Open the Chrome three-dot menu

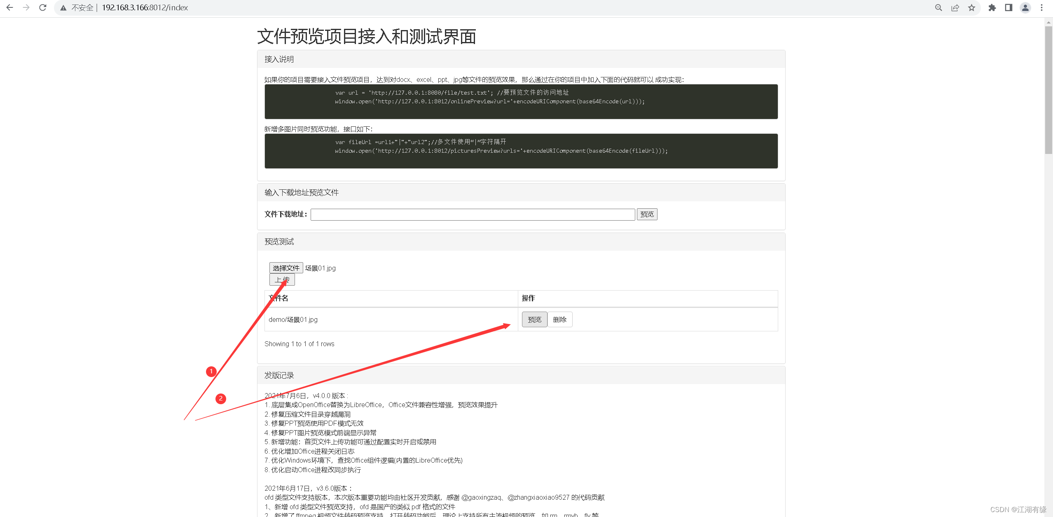(x=1042, y=8)
